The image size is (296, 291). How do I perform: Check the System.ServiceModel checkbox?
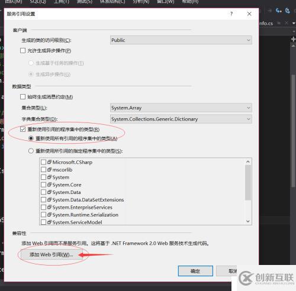43,222
